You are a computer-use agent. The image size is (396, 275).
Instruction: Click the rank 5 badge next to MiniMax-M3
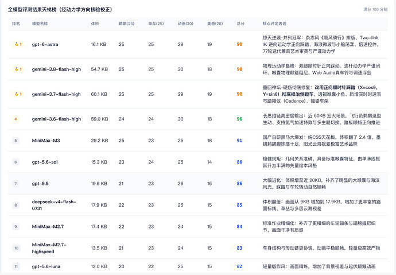click(15, 141)
